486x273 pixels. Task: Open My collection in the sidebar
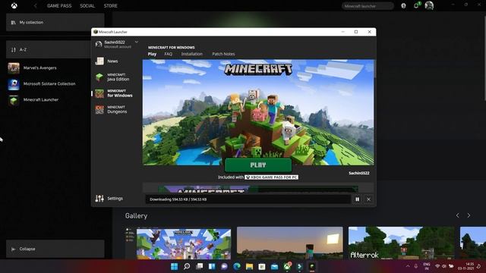point(55,22)
